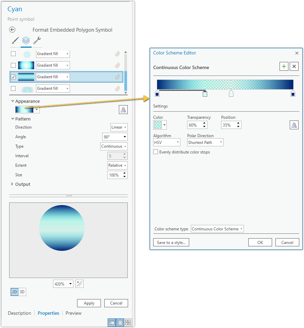This screenshot has height=328, width=304.
Task: Switch to the Properties tab
Action: (x=48, y=313)
